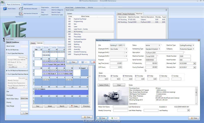The height and width of the screenshot is (123, 204).
Task: Expand the Status dropdown
Action: pos(159,45)
